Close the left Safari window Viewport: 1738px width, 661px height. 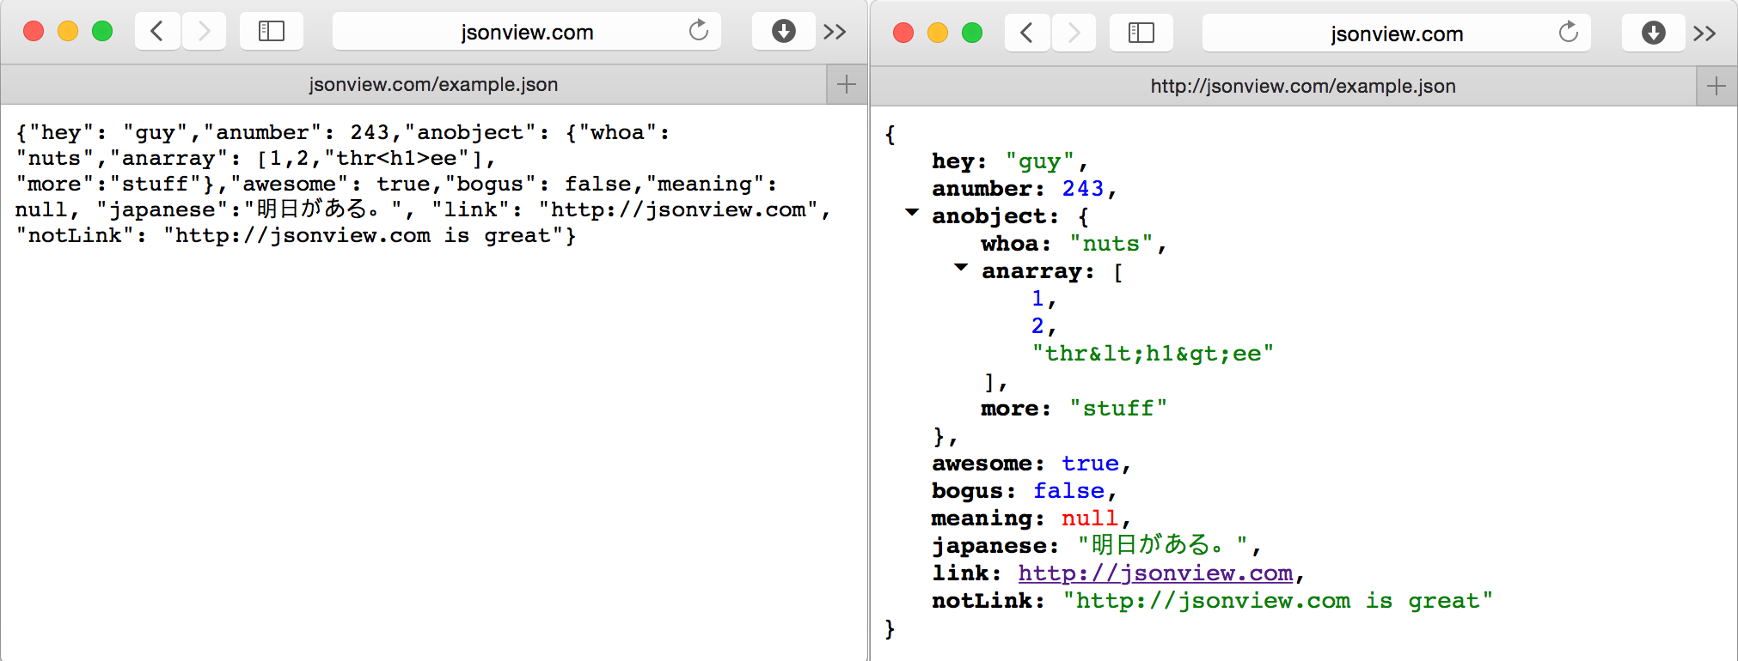click(34, 32)
